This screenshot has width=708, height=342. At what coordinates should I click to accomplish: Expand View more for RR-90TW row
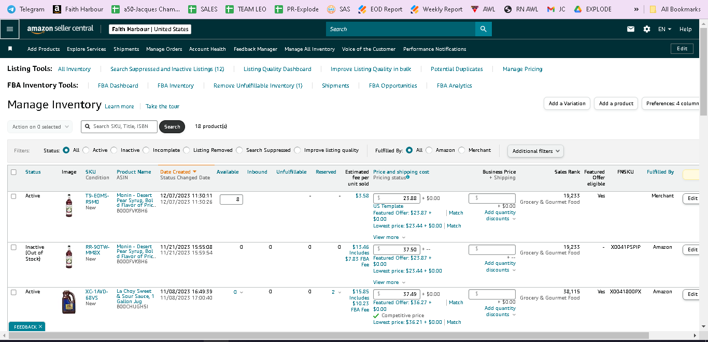tap(390, 282)
